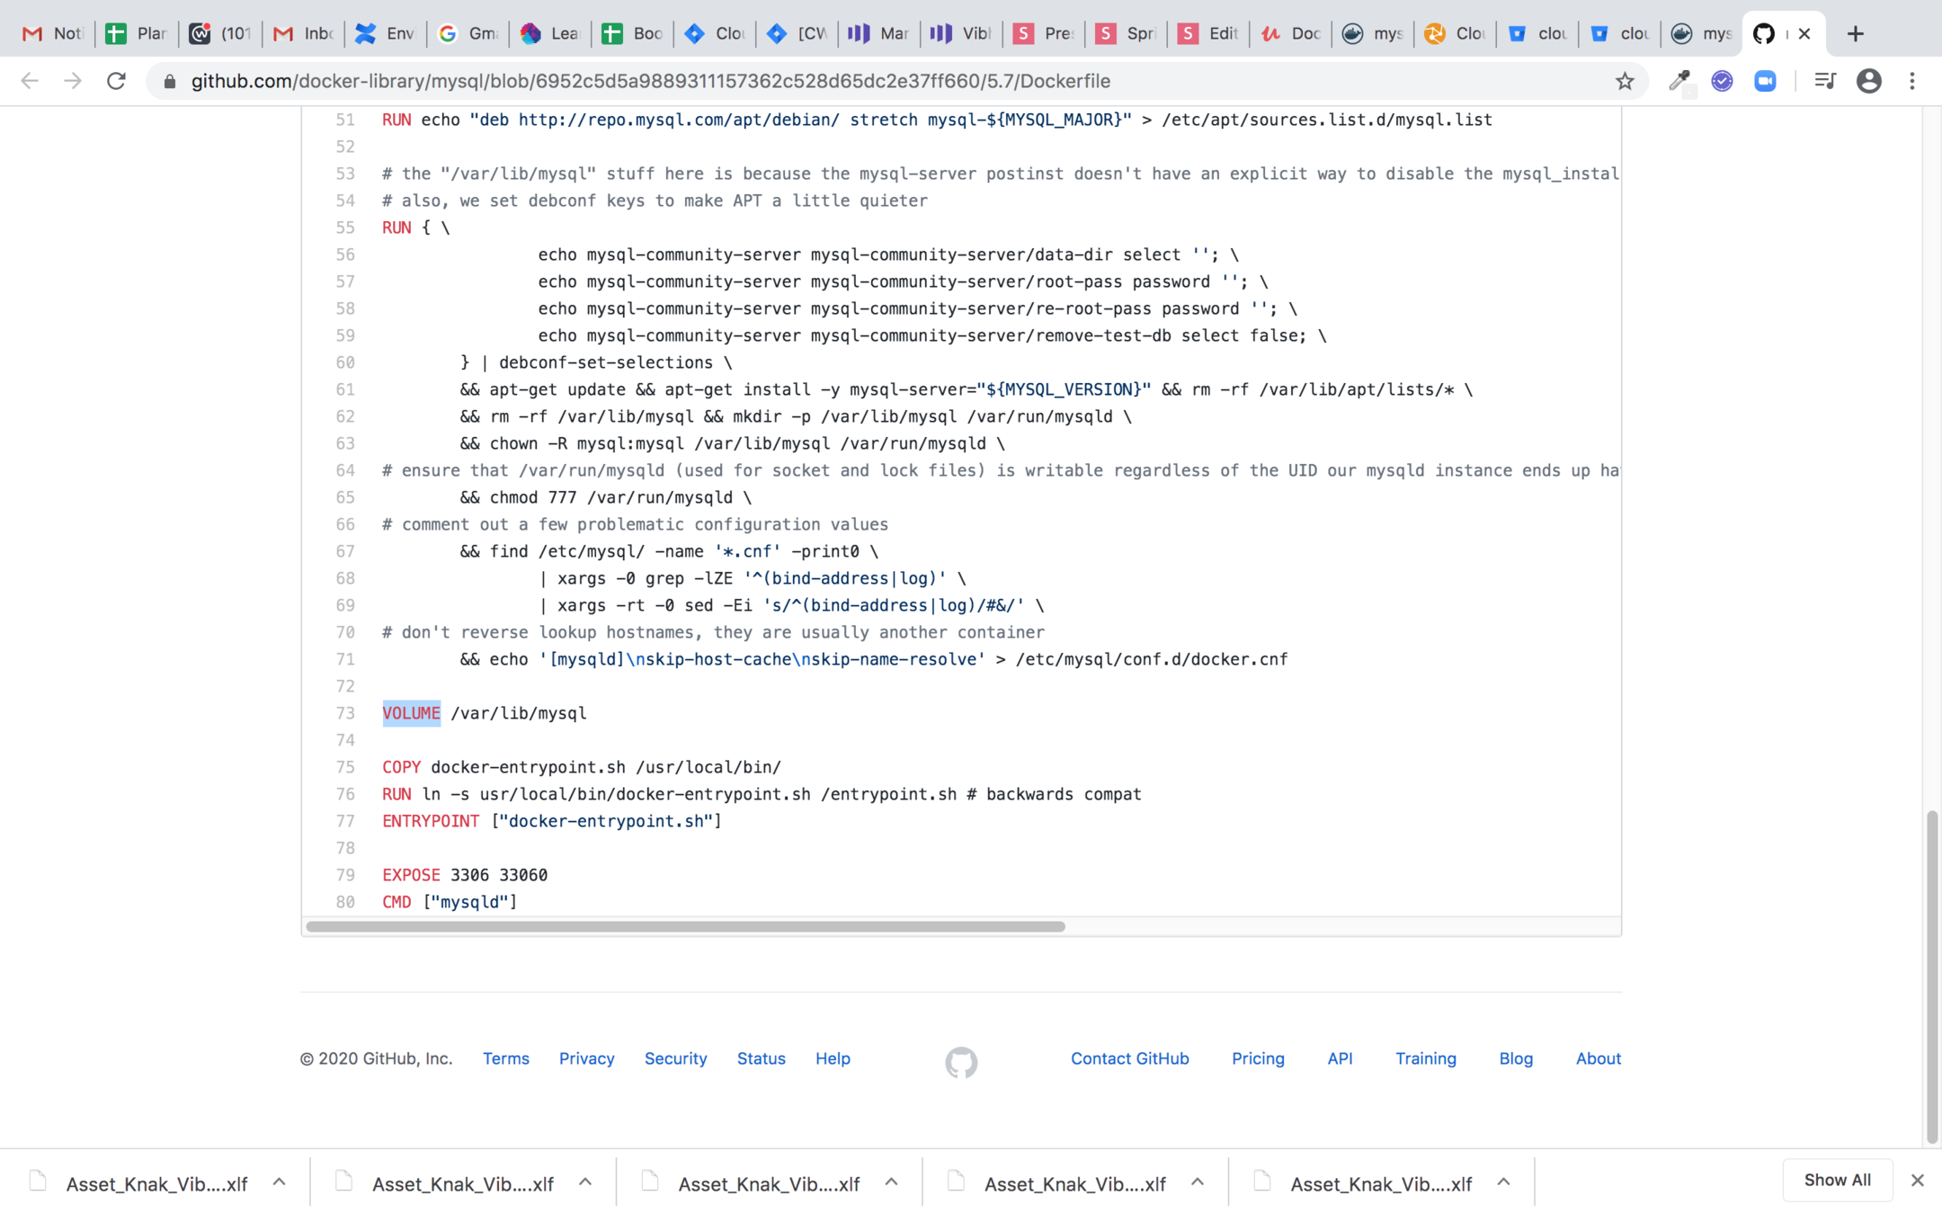Open the eyedropper extension icon
This screenshot has height=1214, width=1942.
[1679, 81]
